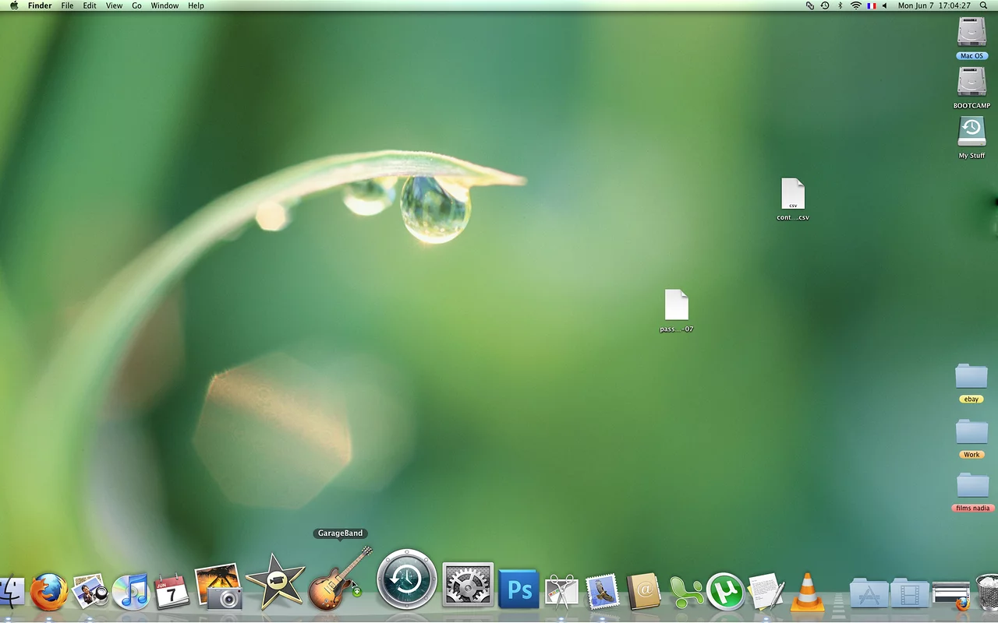Screen dimensions: 998x623
Task: Open Time Machine in the Dock
Action: coord(406,580)
